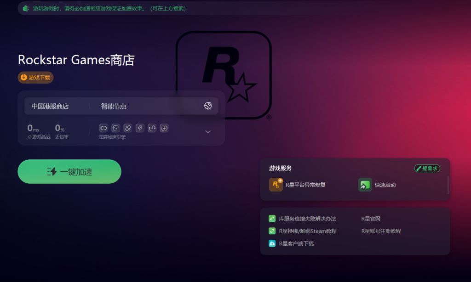Click the 游戏服务 panel heading
This screenshot has width=471, height=282.
tap(280, 168)
